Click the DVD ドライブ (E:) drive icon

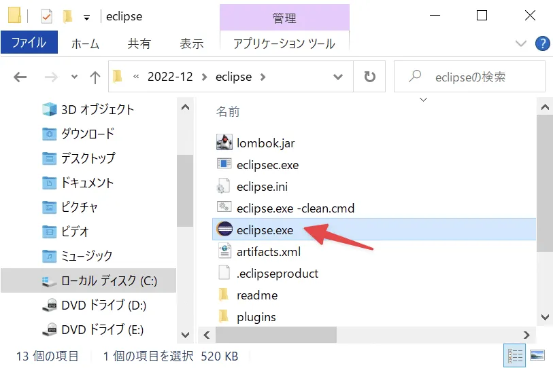coord(50,329)
